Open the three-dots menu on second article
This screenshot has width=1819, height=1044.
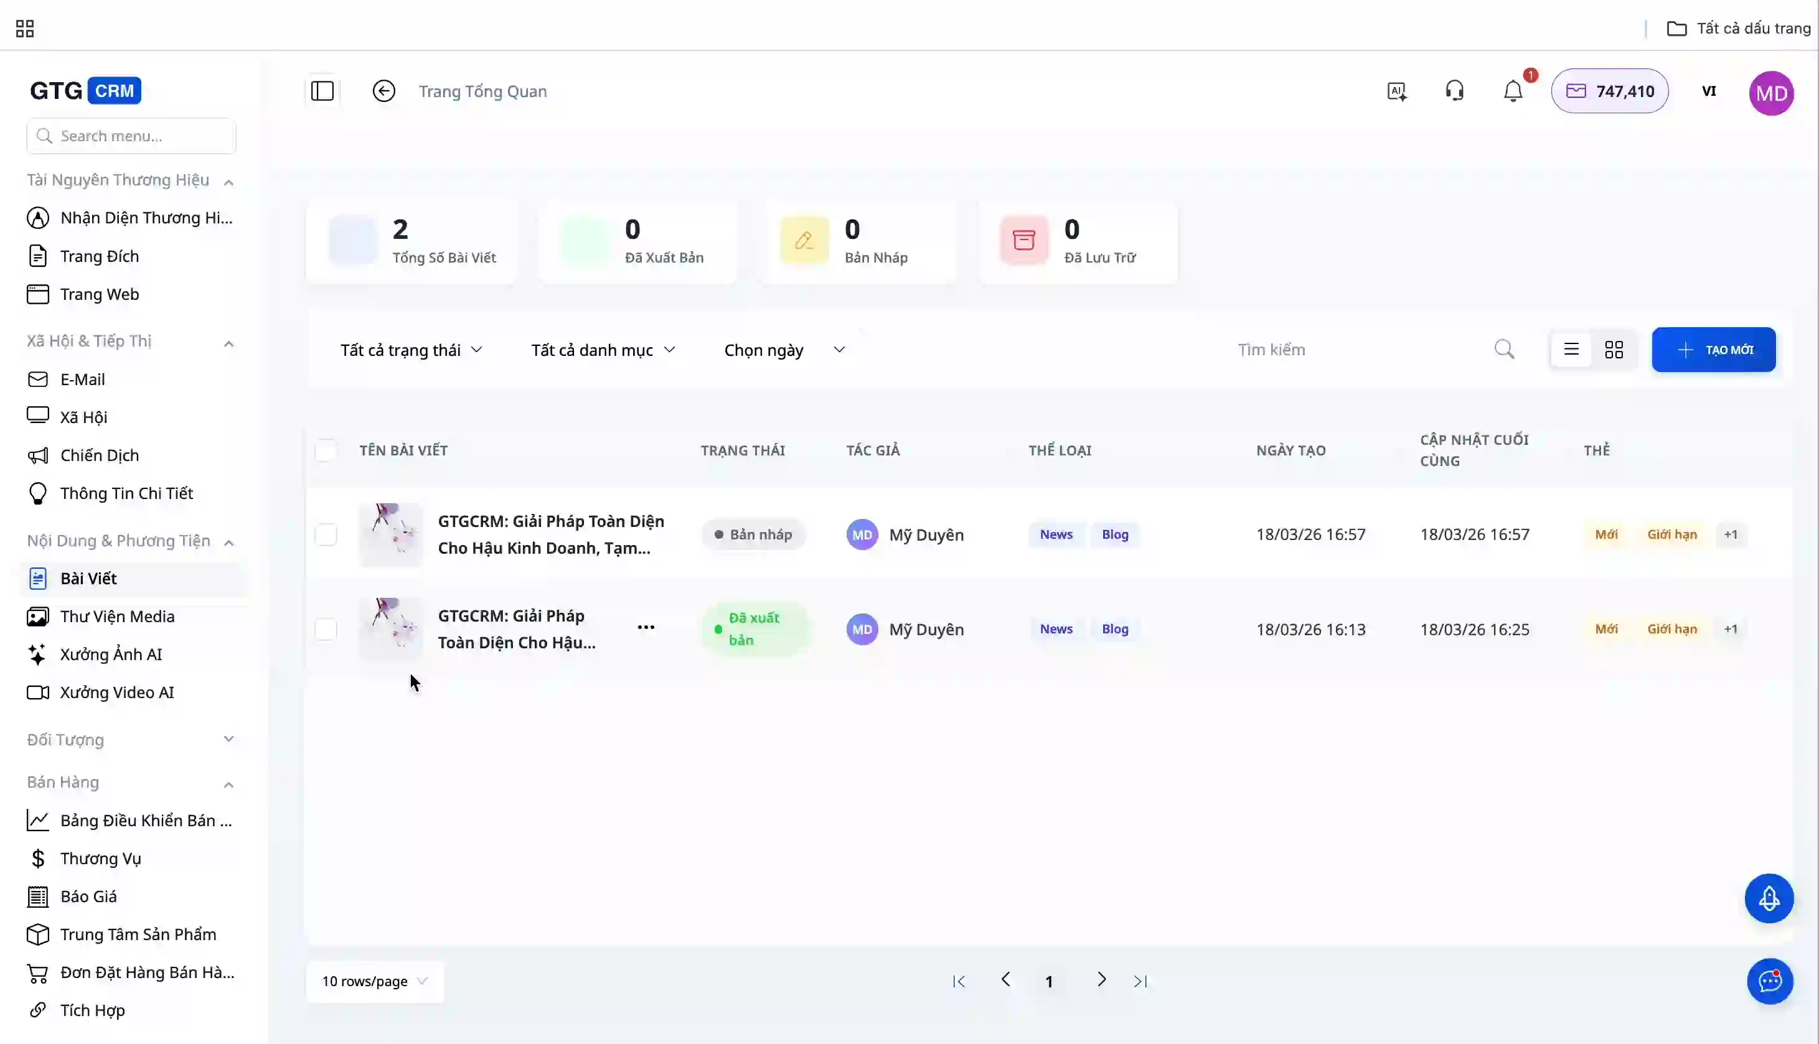pyautogui.click(x=646, y=627)
